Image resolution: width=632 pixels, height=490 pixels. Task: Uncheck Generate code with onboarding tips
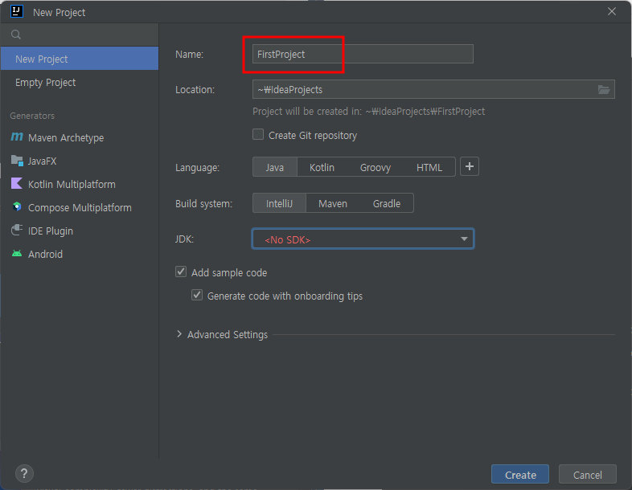point(197,295)
